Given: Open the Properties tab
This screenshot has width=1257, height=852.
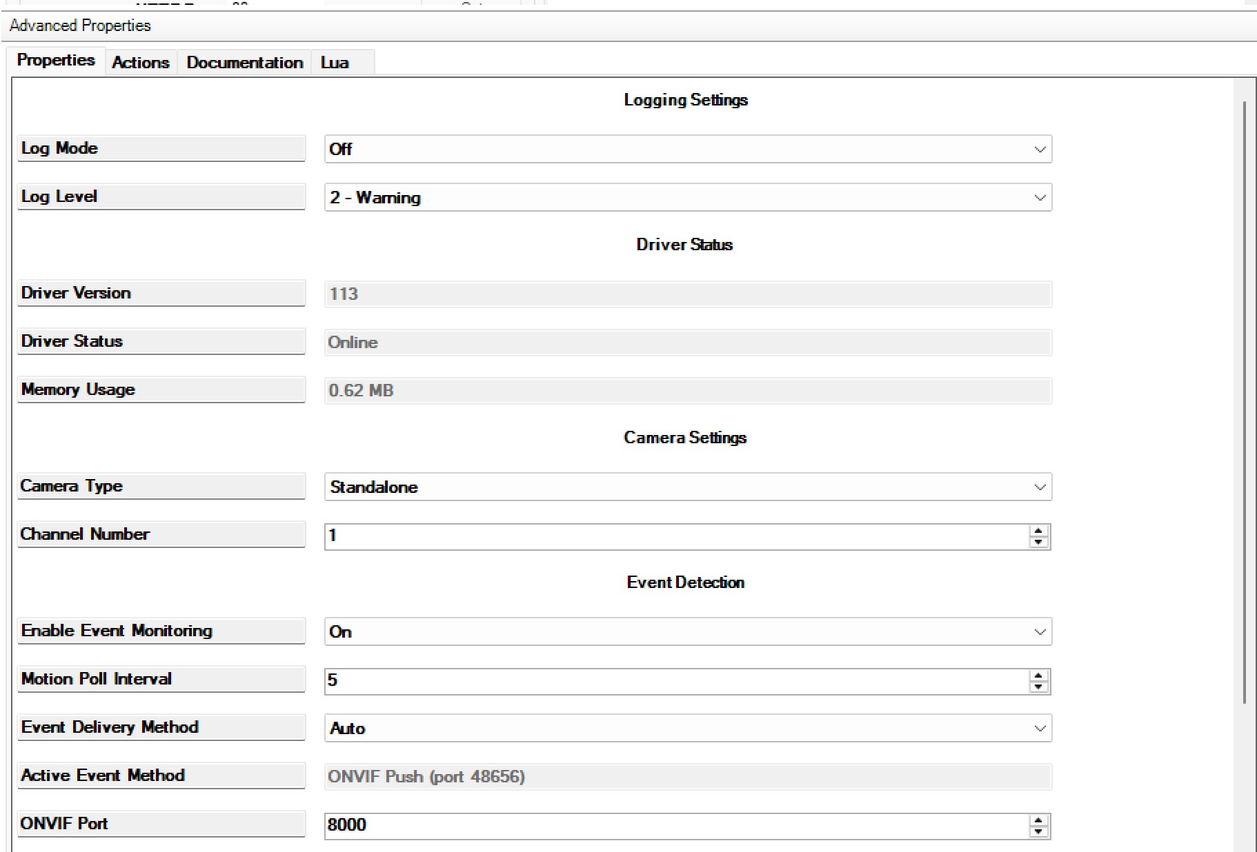Looking at the screenshot, I should [56, 60].
